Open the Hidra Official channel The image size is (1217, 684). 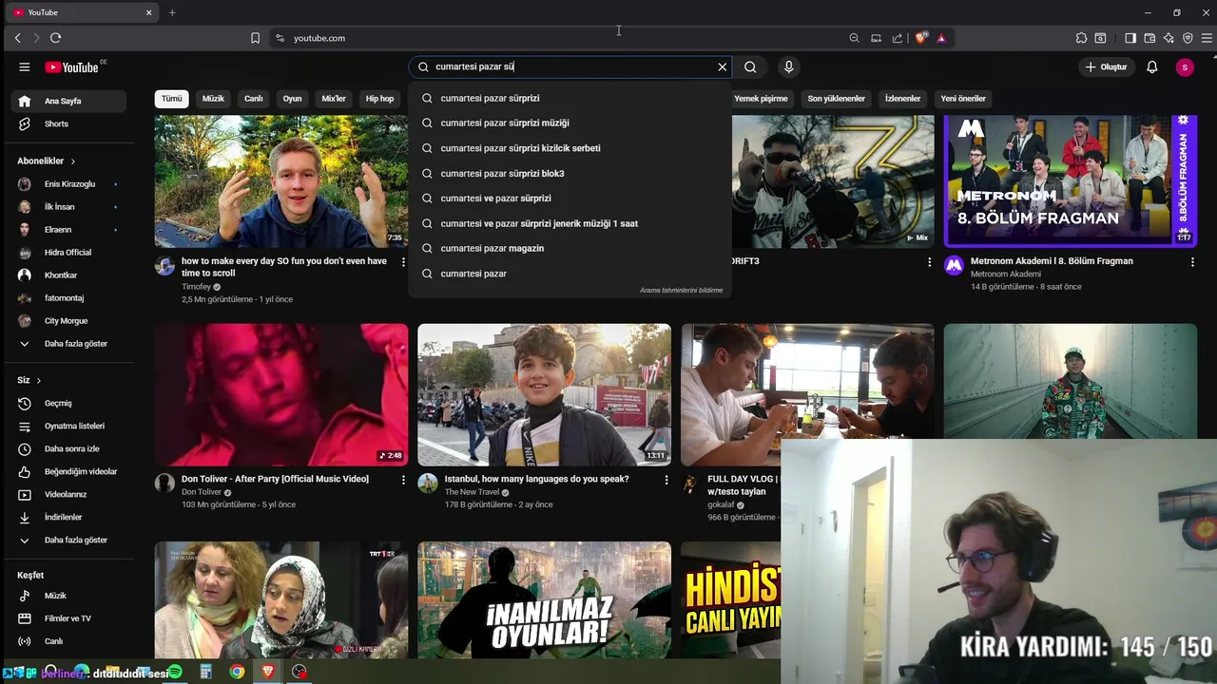pyautogui.click(x=68, y=253)
